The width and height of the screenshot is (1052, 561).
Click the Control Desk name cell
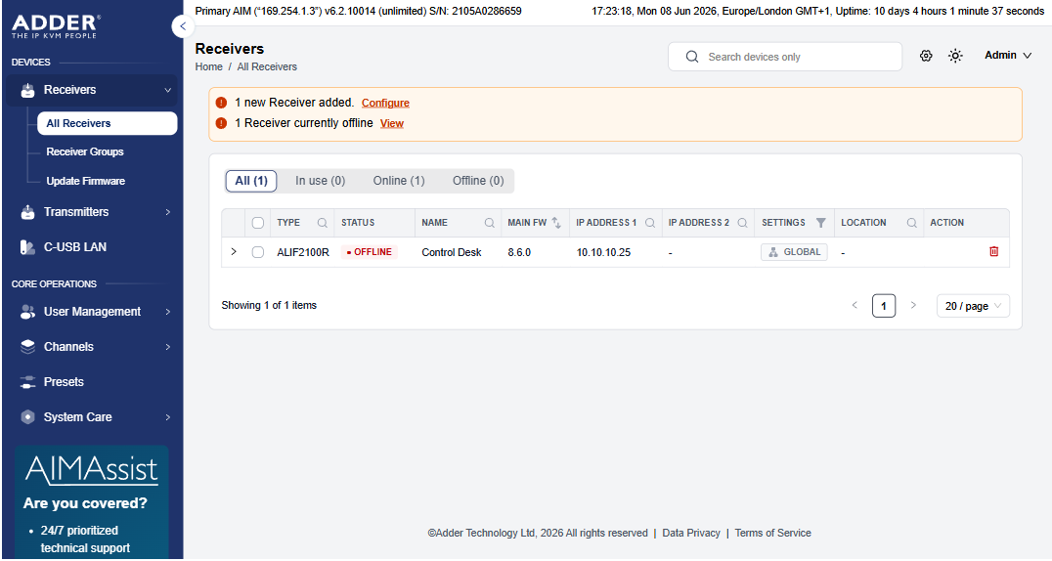(452, 253)
